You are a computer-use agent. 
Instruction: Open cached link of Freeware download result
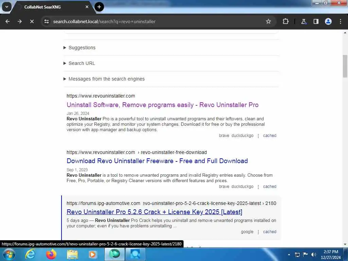click(269, 187)
